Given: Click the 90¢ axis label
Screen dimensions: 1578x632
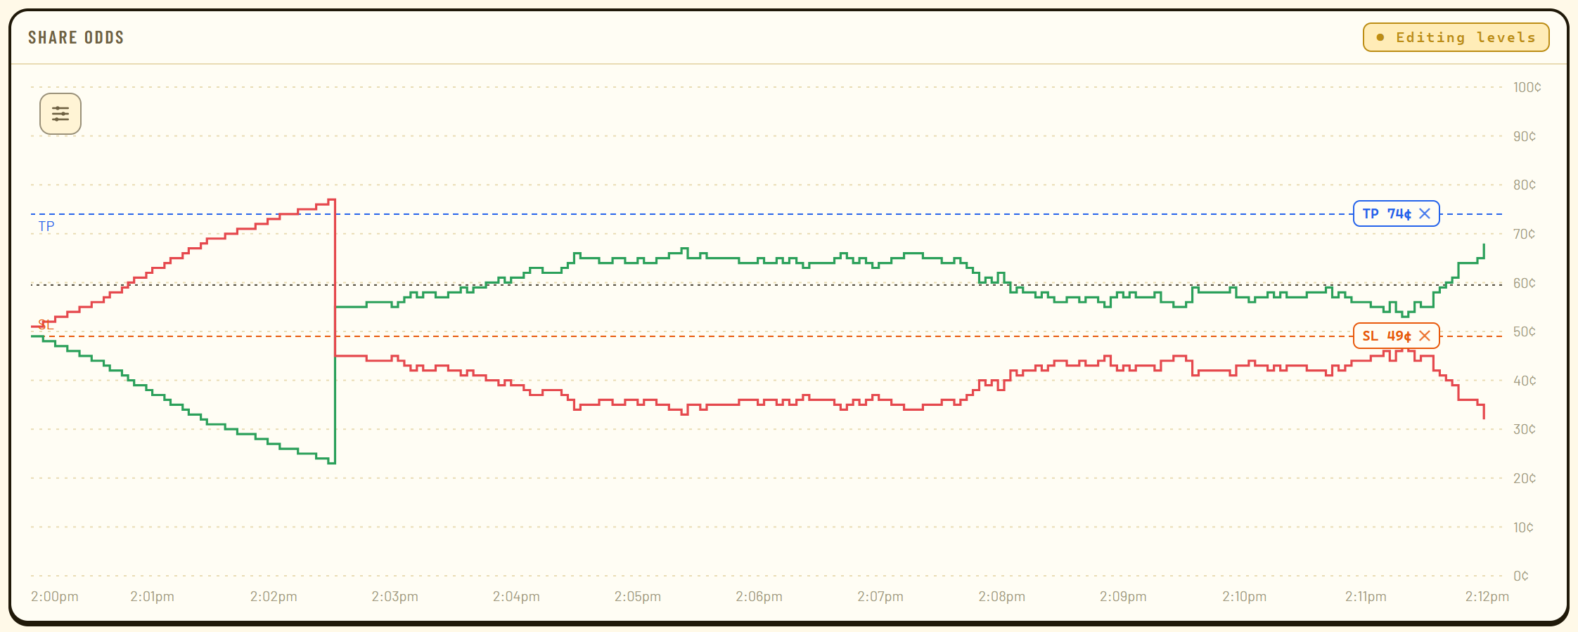Looking at the screenshot, I should [1525, 136].
